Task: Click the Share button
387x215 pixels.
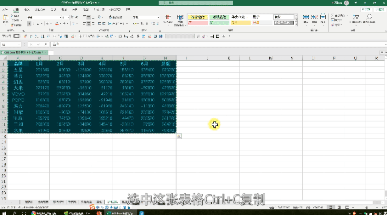Action: point(366,9)
